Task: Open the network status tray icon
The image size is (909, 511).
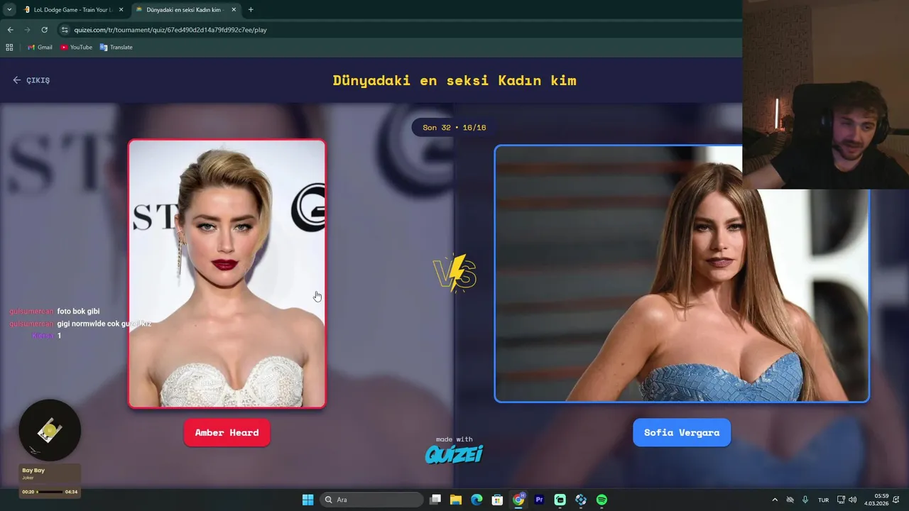Action: pyautogui.click(x=841, y=500)
